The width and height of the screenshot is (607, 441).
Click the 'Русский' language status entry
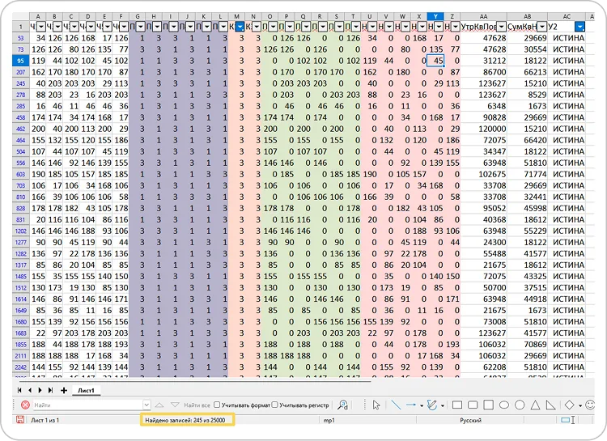point(470,420)
